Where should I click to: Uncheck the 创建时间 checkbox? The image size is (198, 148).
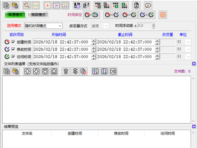pyautogui.click(x=13, y=42)
